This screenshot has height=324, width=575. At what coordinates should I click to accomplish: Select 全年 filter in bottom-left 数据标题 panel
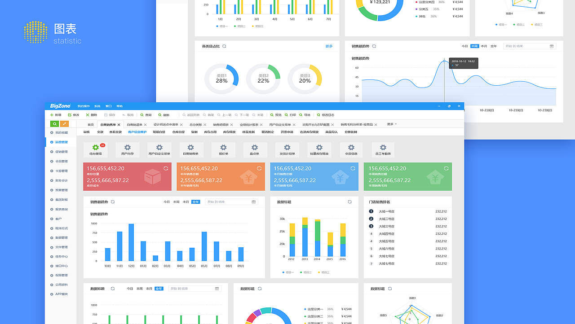coord(159,289)
